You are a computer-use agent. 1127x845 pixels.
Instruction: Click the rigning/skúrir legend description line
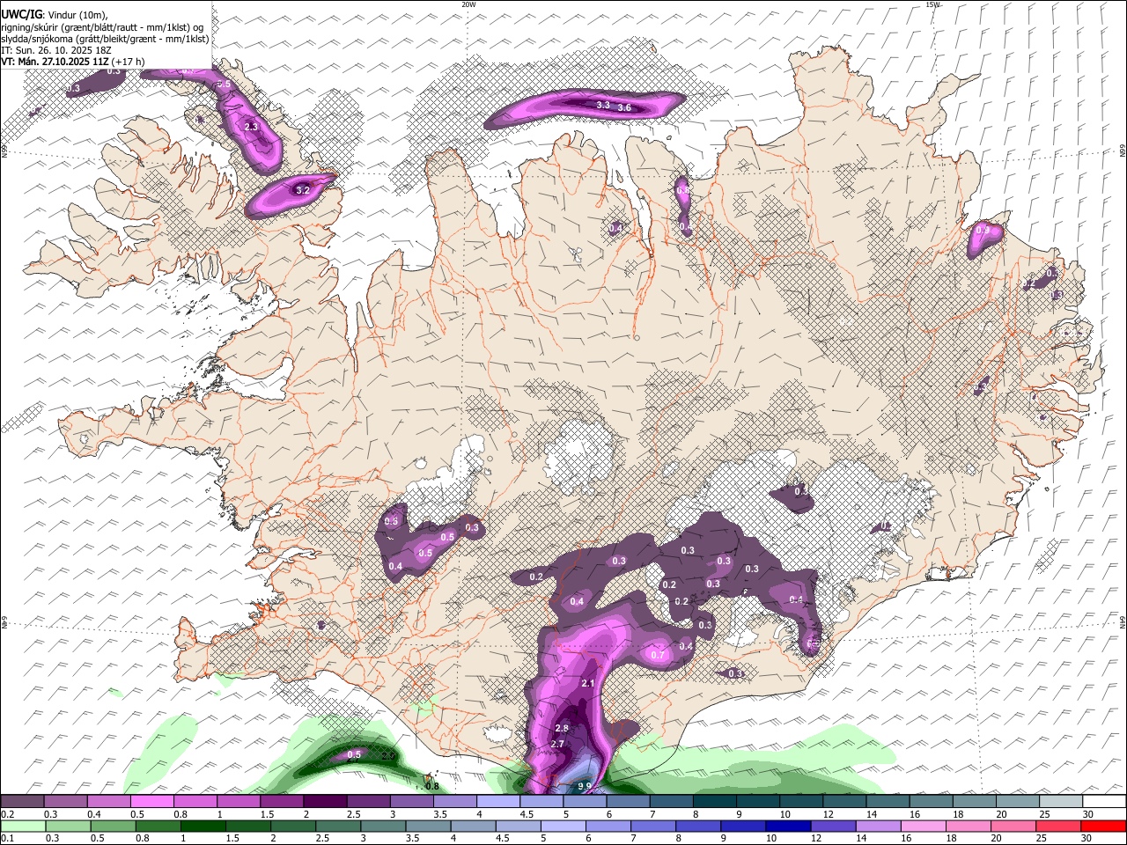tap(101, 27)
